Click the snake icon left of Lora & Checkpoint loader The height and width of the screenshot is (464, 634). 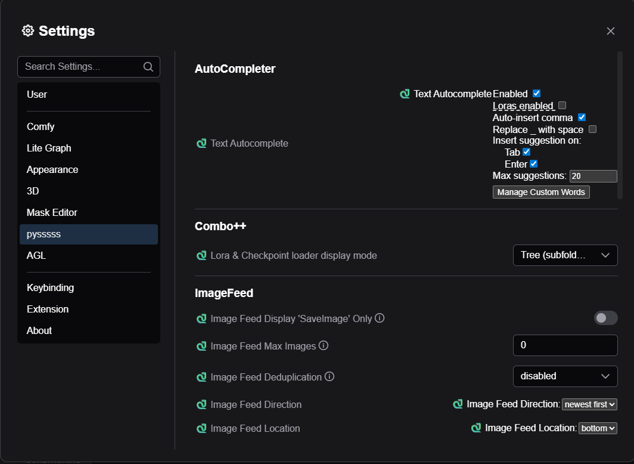(x=201, y=255)
